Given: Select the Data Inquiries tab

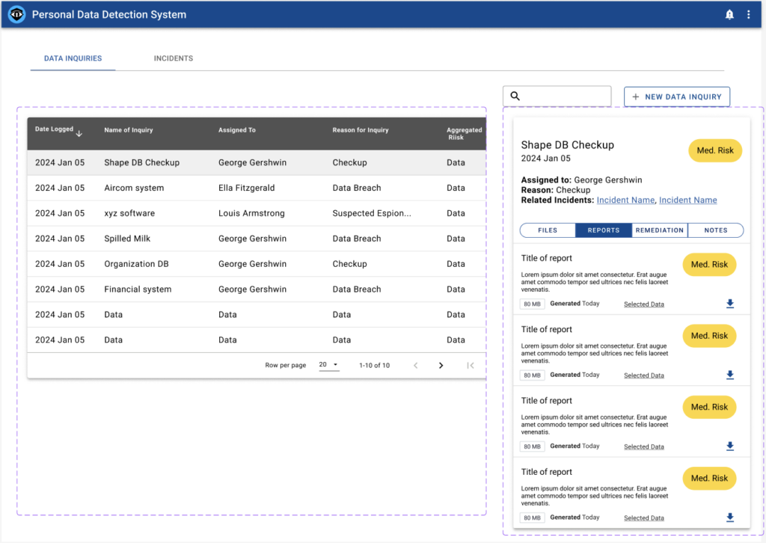Looking at the screenshot, I should 73,58.
